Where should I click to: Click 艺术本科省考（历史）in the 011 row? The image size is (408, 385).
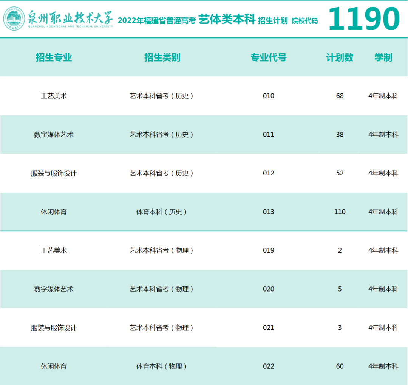point(161,134)
